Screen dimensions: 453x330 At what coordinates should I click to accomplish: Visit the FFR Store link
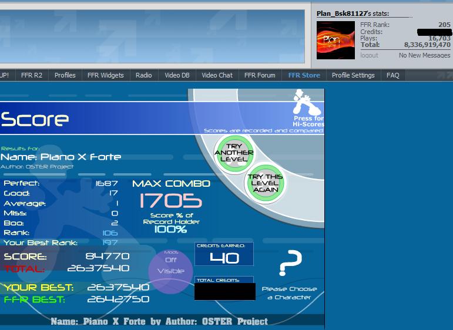coord(304,75)
